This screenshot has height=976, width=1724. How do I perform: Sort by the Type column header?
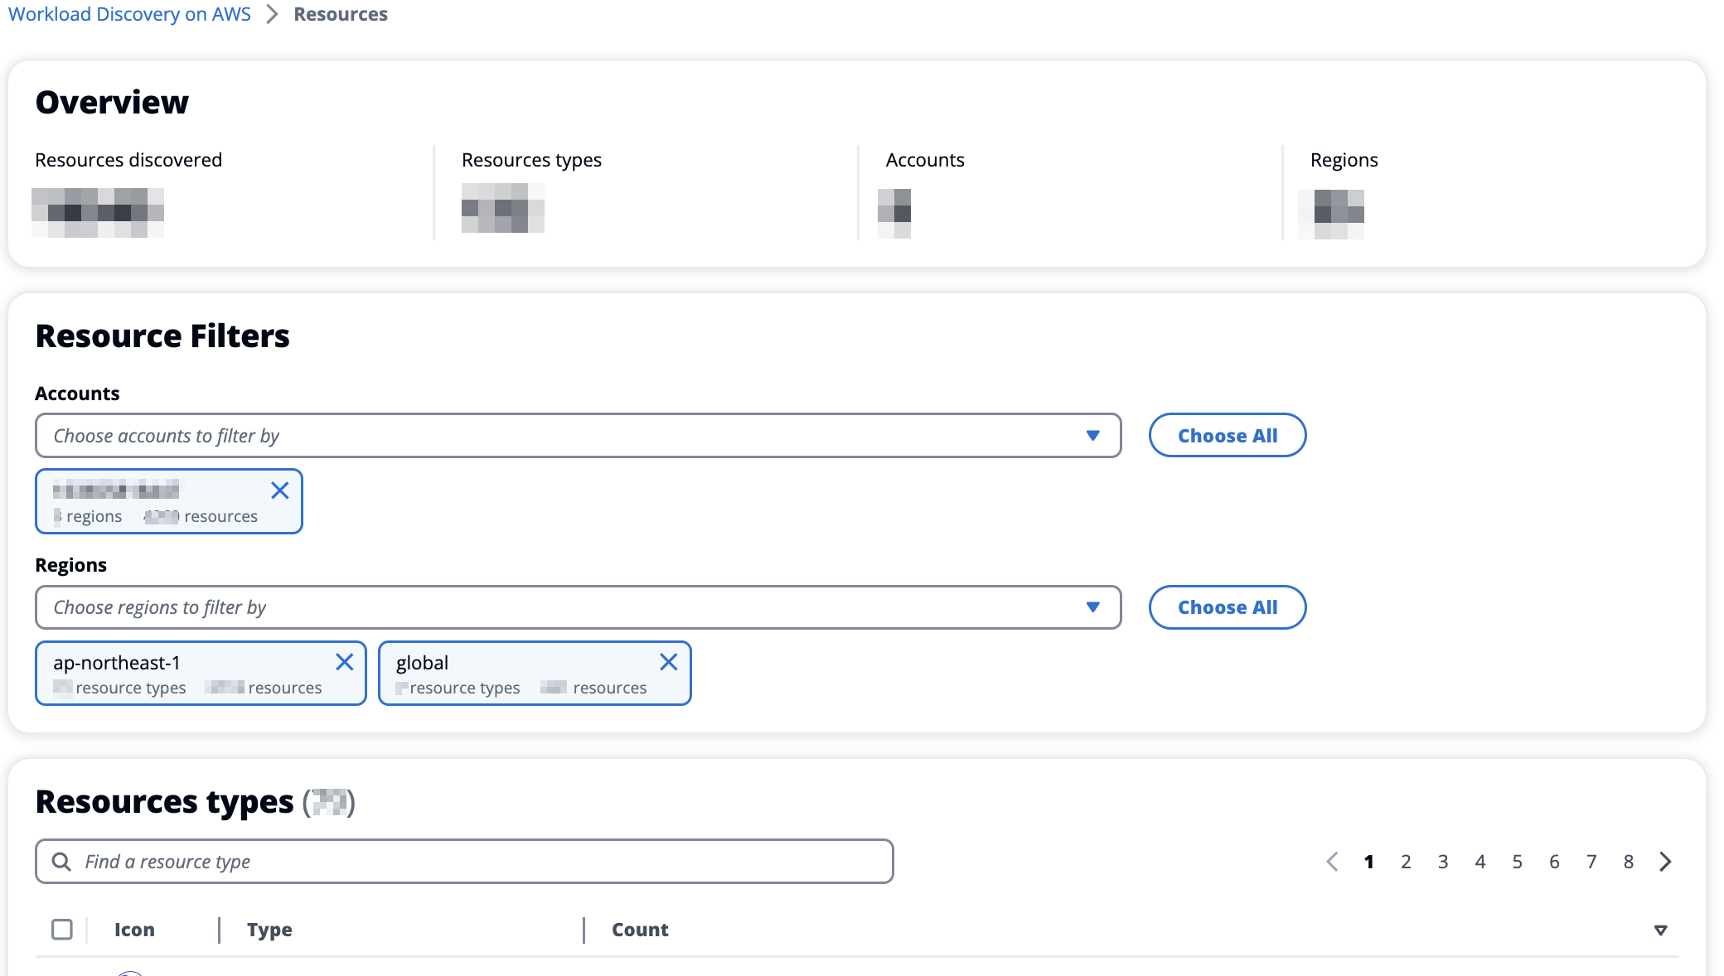point(269,930)
